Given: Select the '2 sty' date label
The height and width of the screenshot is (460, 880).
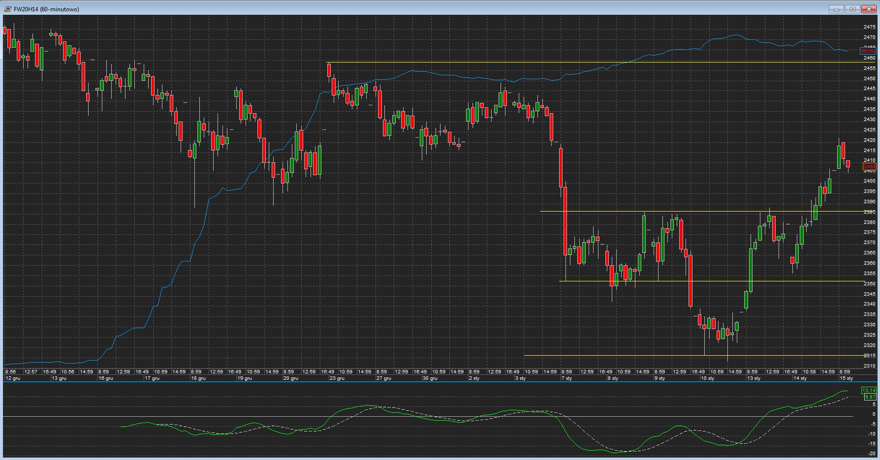Looking at the screenshot, I should (x=473, y=378).
